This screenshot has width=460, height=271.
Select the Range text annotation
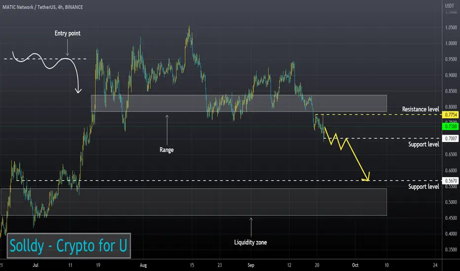point(167,150)
